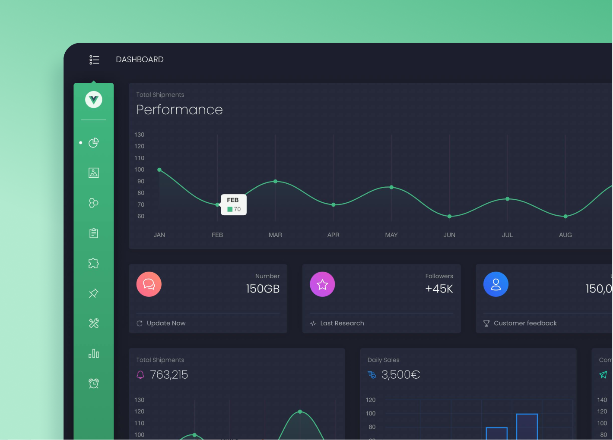Screen dimensions: 613x440
Task: Click the delivery icon beside 3,500€
Action: pyautogui.click(x=372, y=375)
